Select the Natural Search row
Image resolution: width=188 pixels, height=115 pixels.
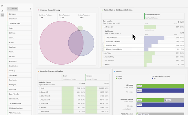[74, 100]
